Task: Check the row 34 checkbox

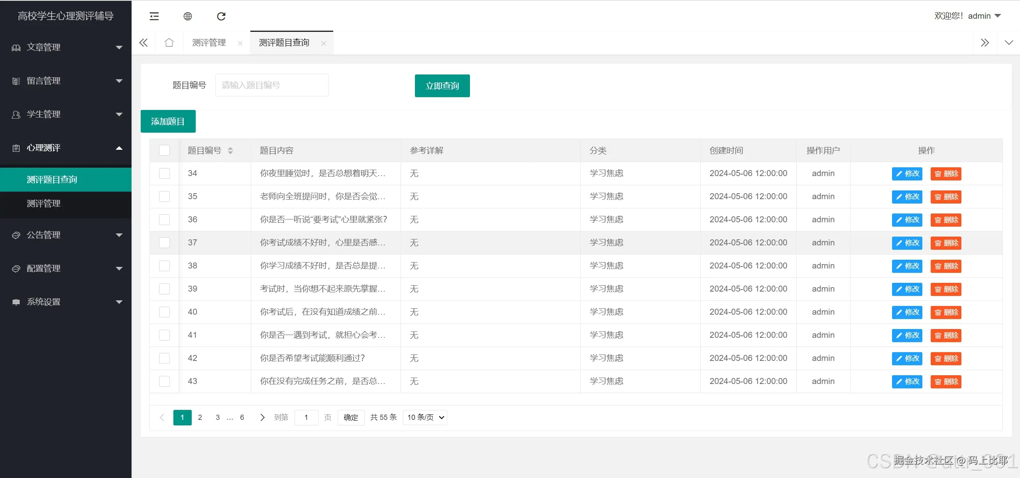Action: point(164,173)
